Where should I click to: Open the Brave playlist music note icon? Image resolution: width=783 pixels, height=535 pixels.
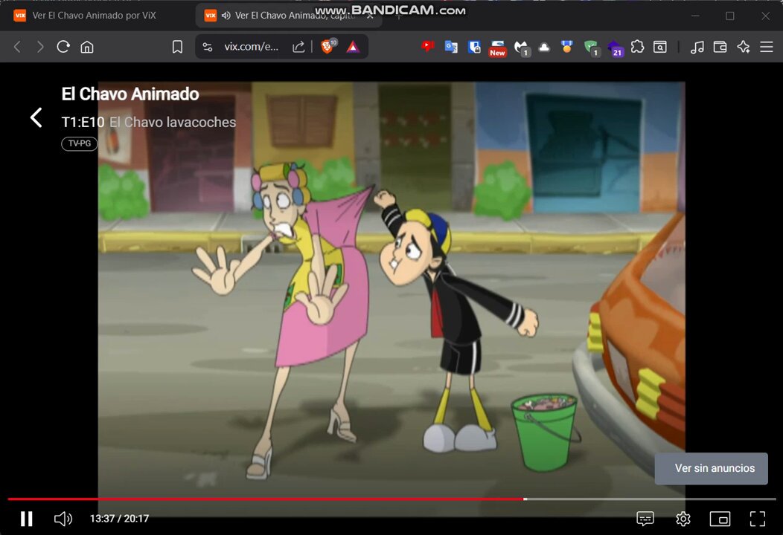click(697, 47)
